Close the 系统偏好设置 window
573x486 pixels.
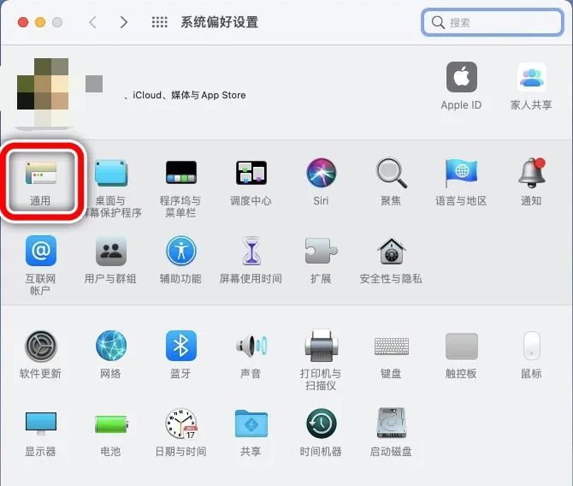[x=23, y=22]
